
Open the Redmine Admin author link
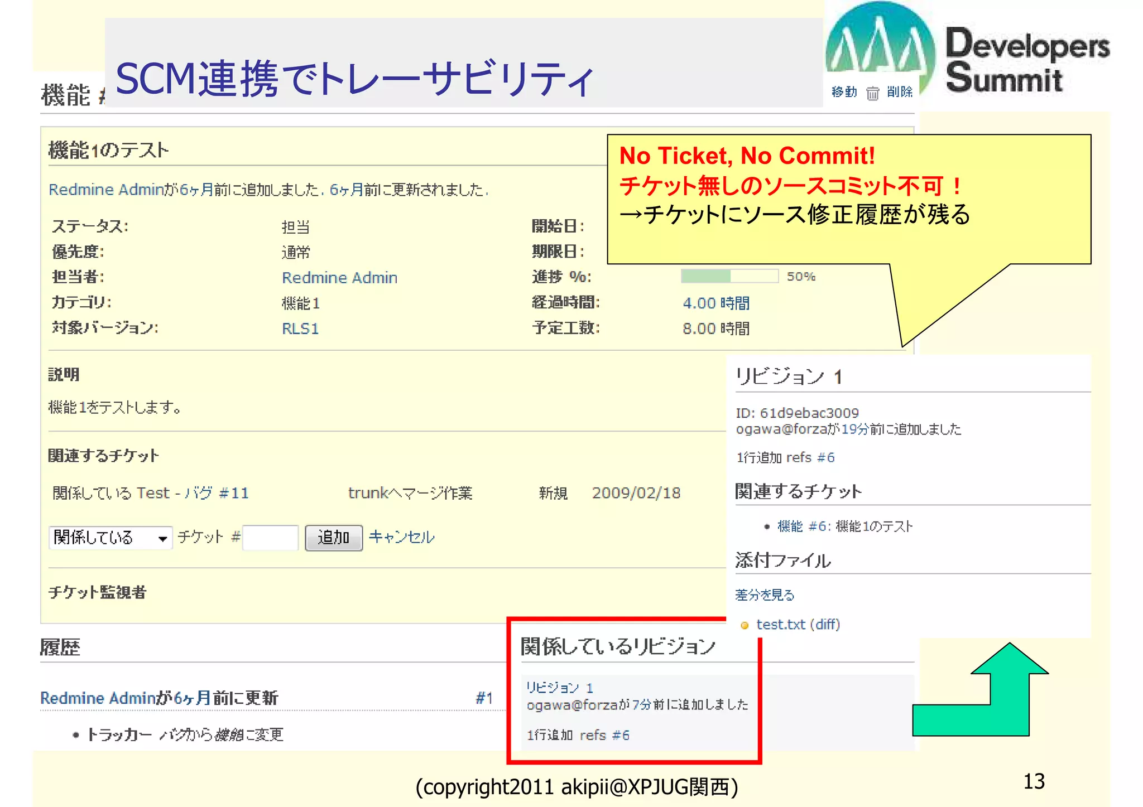tap(105, 190)
